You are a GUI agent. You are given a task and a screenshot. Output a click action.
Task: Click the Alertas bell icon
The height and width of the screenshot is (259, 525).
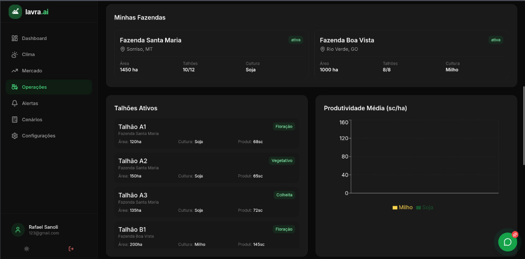pyautogui.click(x=15, y=103)
